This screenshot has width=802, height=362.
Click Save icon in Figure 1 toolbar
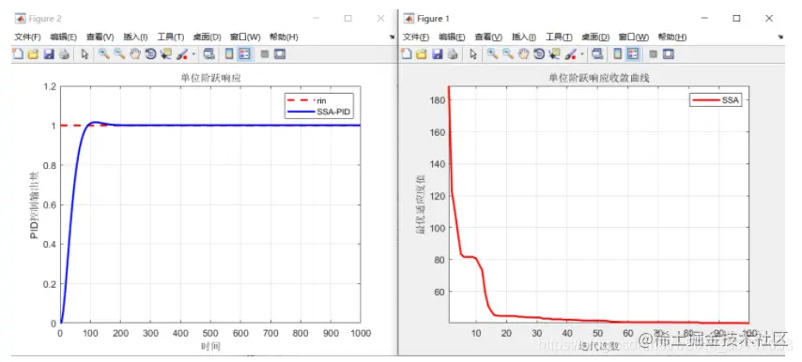pos(437,53)
